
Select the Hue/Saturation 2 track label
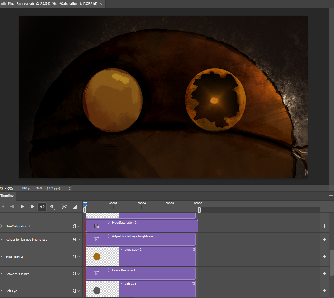[18, 226]
